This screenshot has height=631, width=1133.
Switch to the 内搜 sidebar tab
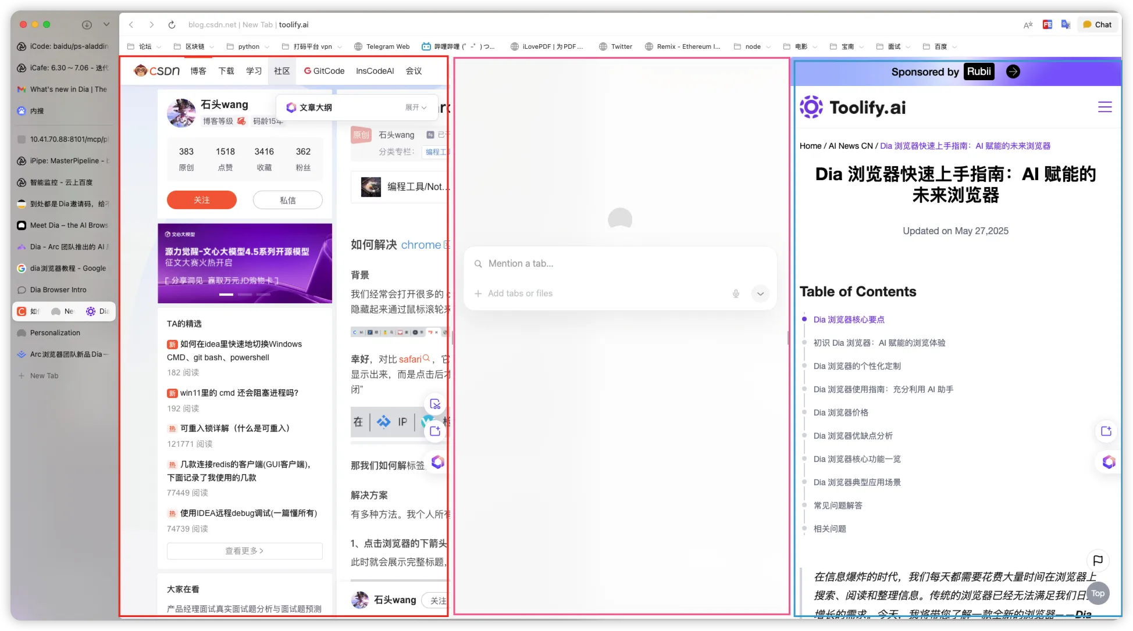(63, 110)
